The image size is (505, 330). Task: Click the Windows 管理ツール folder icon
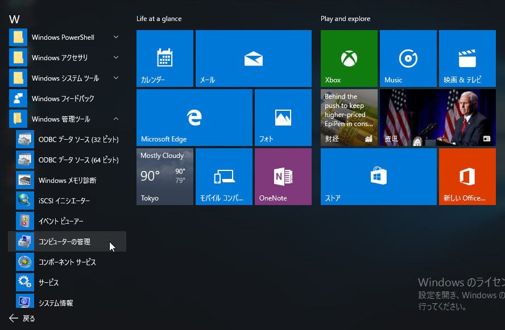18,119
